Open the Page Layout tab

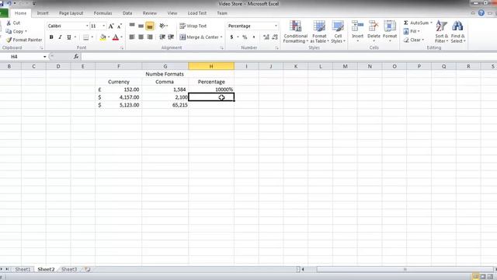(x=71, y=13)
